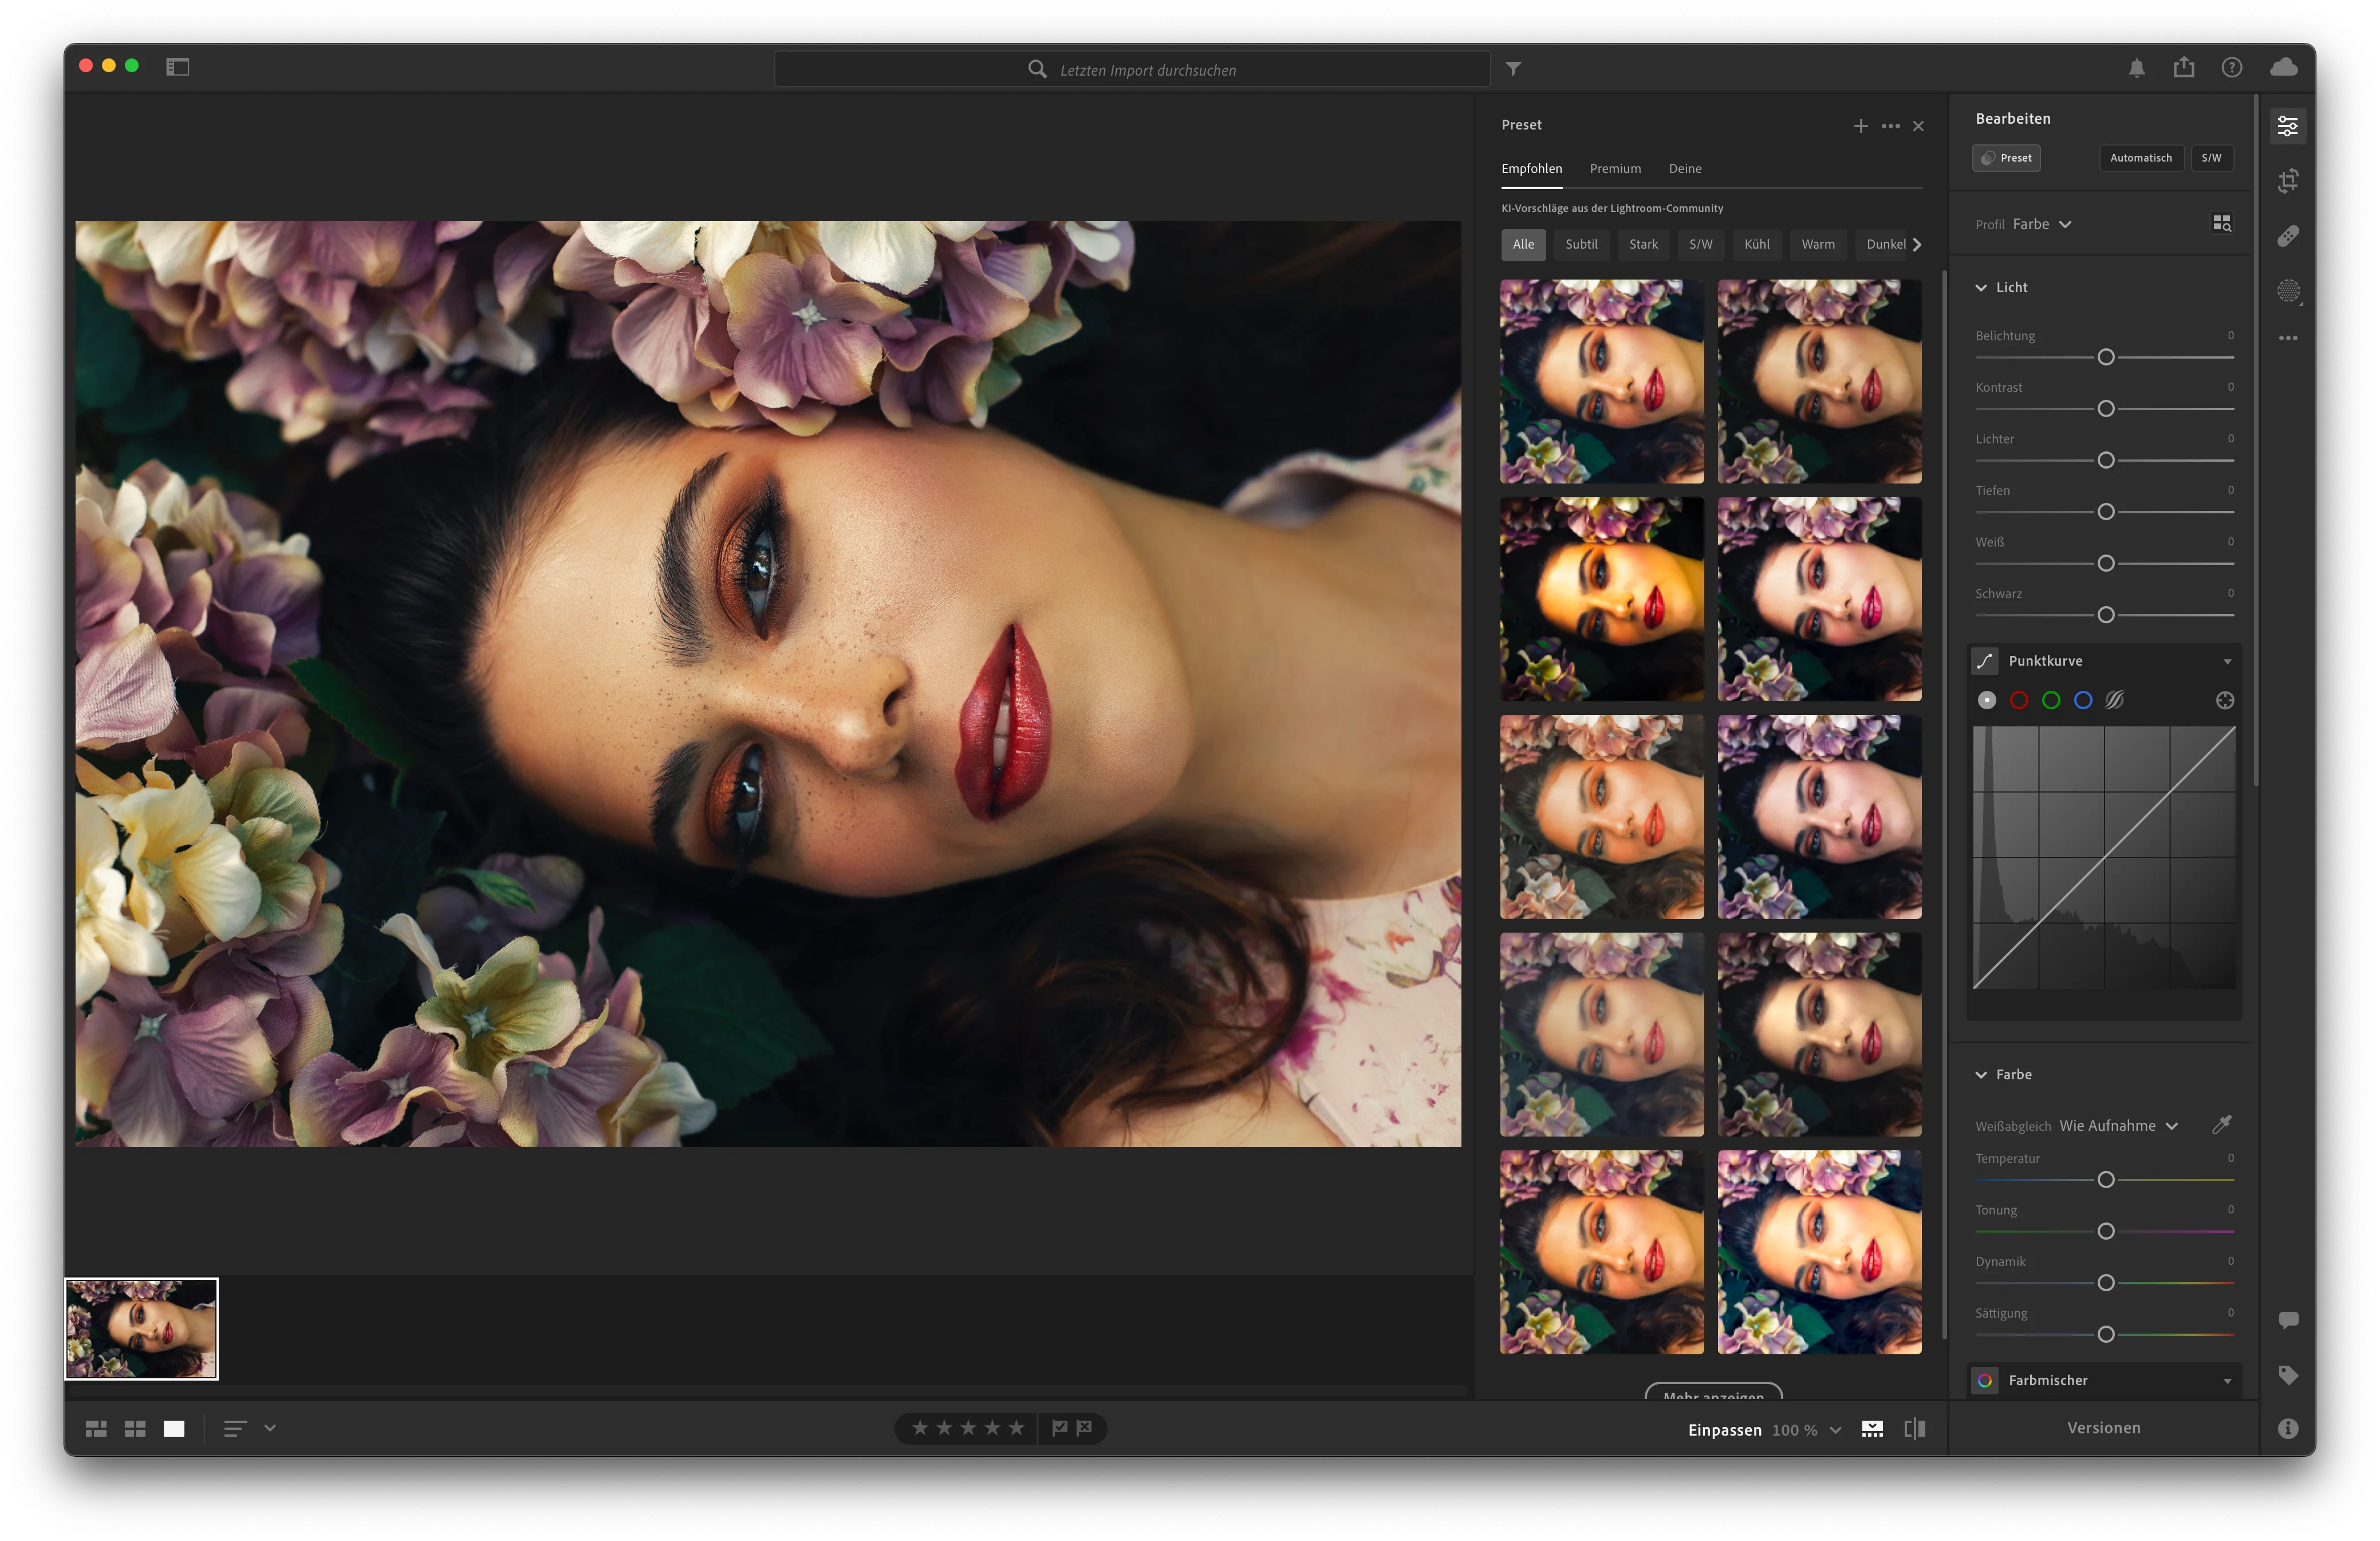2380x1541 pixels.
Task: Click the Automatisch button
Action: pyautogui.click(x=2140, y=158)
